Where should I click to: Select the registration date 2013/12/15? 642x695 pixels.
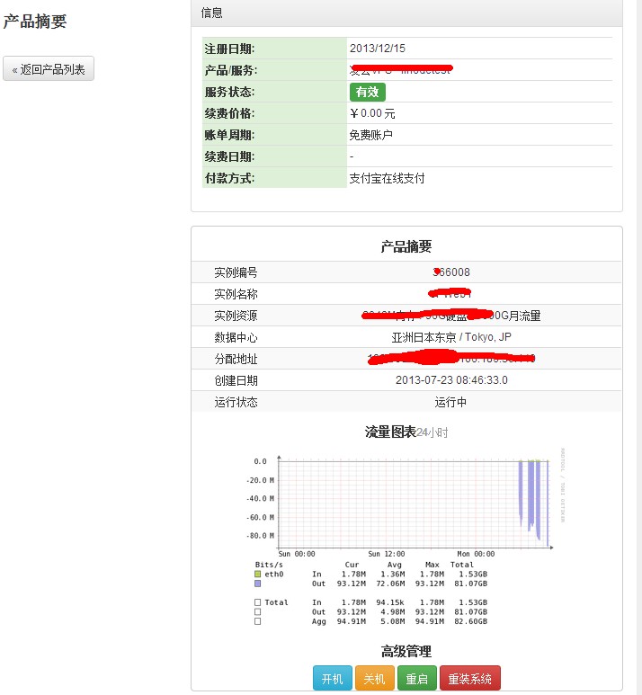[x=378, y=49]
